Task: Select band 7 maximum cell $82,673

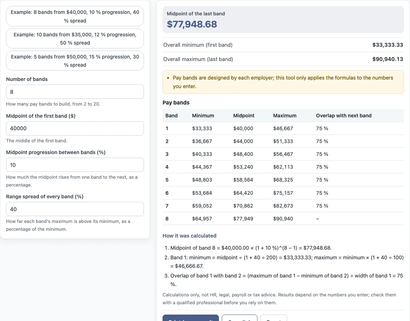Action: pos(283,205)
